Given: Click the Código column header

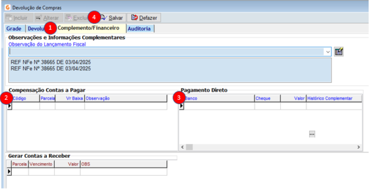Looking at the screenshot, I should (x=26, y=98).
